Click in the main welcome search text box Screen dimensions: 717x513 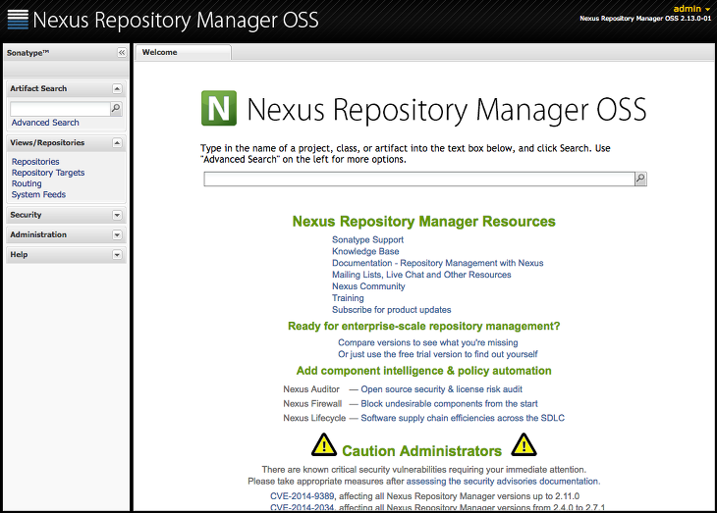419,180
